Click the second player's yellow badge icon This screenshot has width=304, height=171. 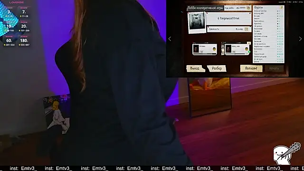pyautogui.click(x=247, y=49)
